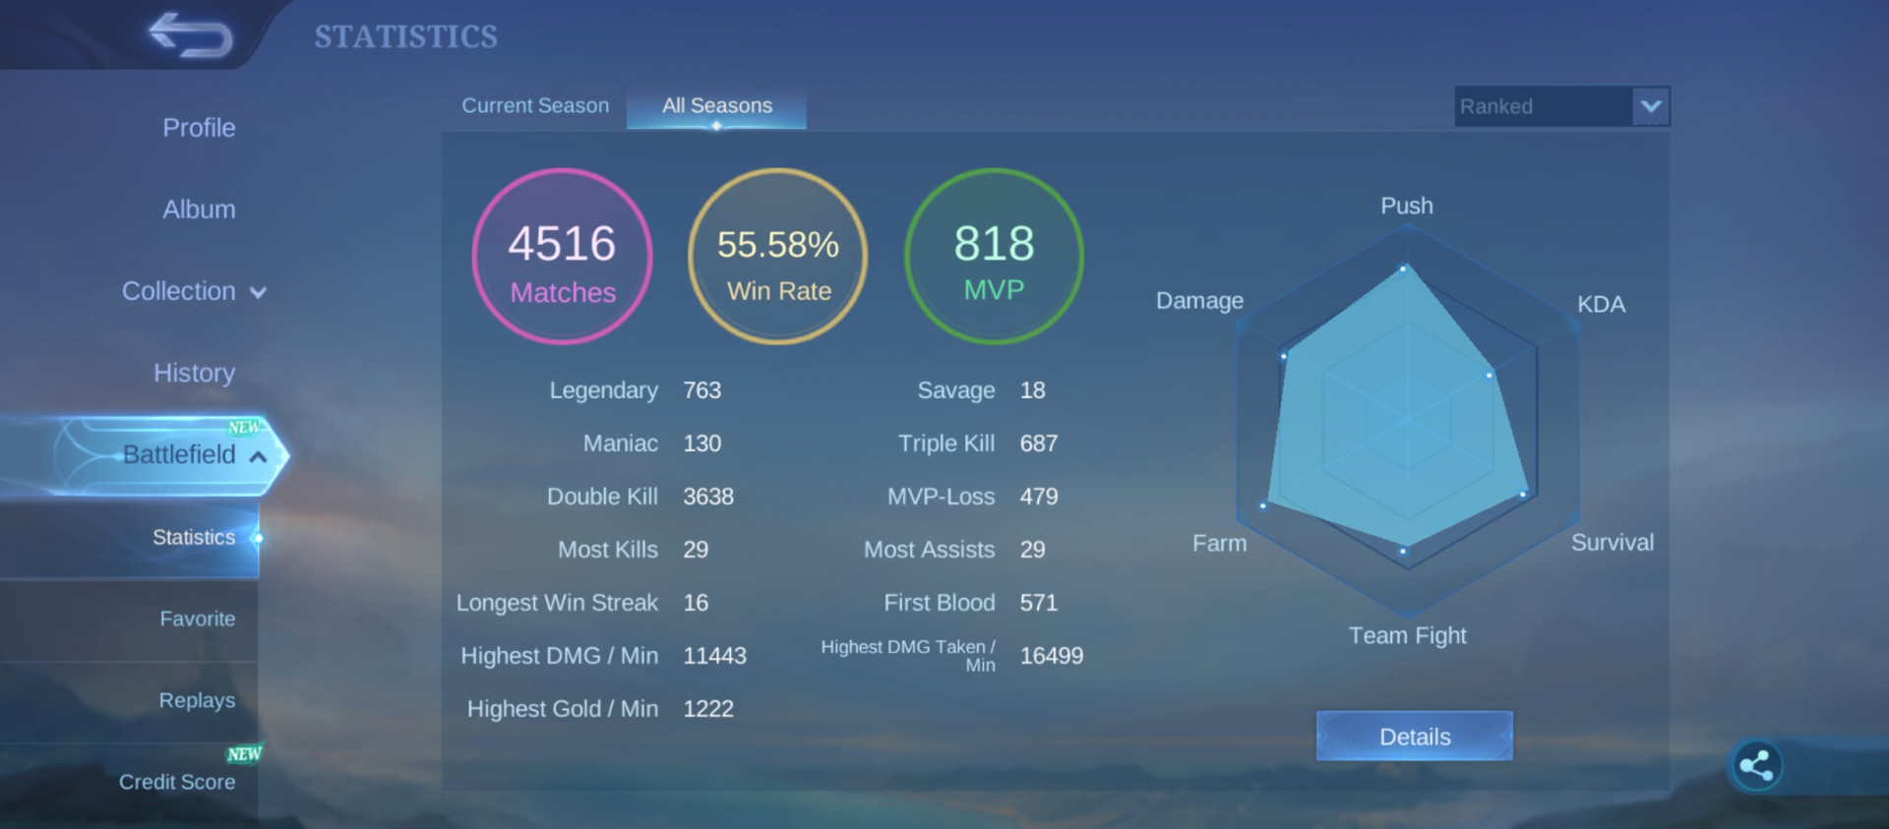Tap the back arrow icon
Screen dimensions: 1889x829
[x=191, y=34]
